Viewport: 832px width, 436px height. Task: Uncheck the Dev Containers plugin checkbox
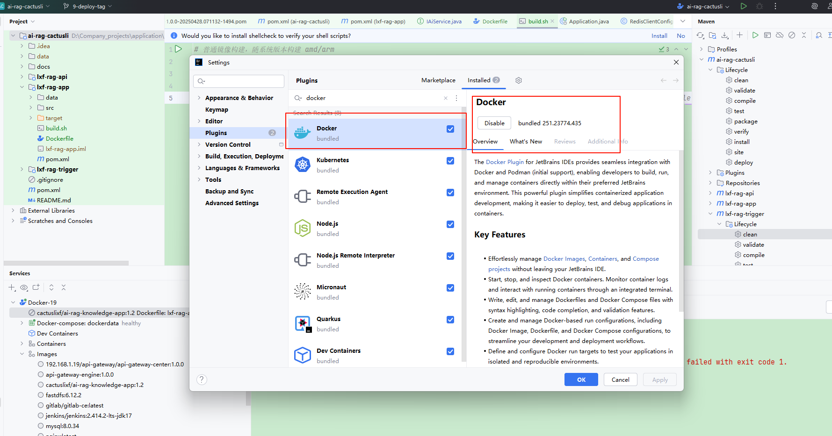point(450,351)
